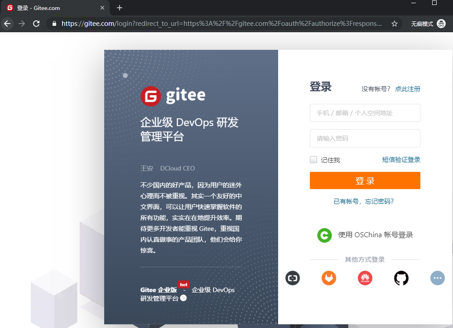
Task: Click the Gitee 企业版 link
Action: pos(159,290)
